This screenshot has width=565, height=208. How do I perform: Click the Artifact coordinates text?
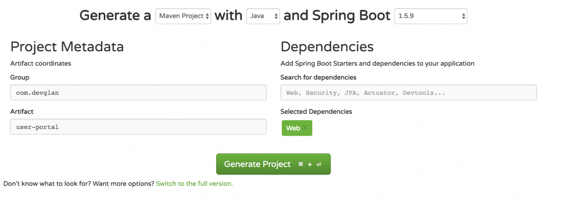tap(41, 63)
